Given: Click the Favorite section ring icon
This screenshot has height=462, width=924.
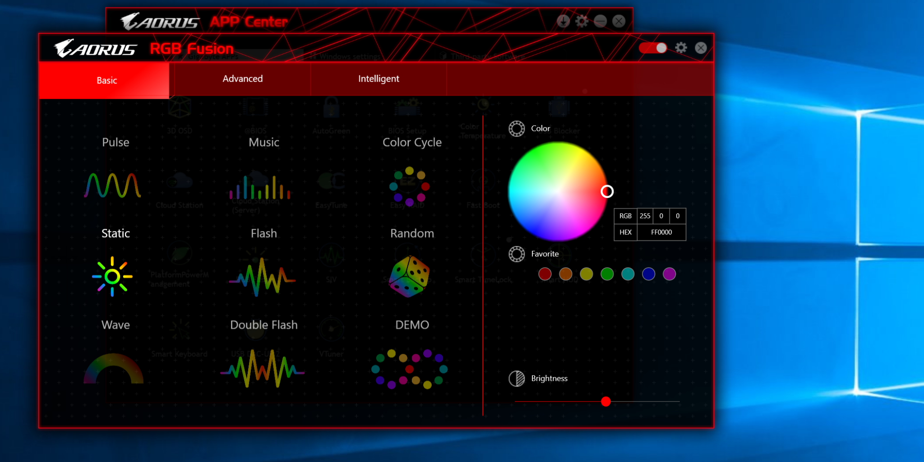Looking at the screenshot, I should click(517, 254).
